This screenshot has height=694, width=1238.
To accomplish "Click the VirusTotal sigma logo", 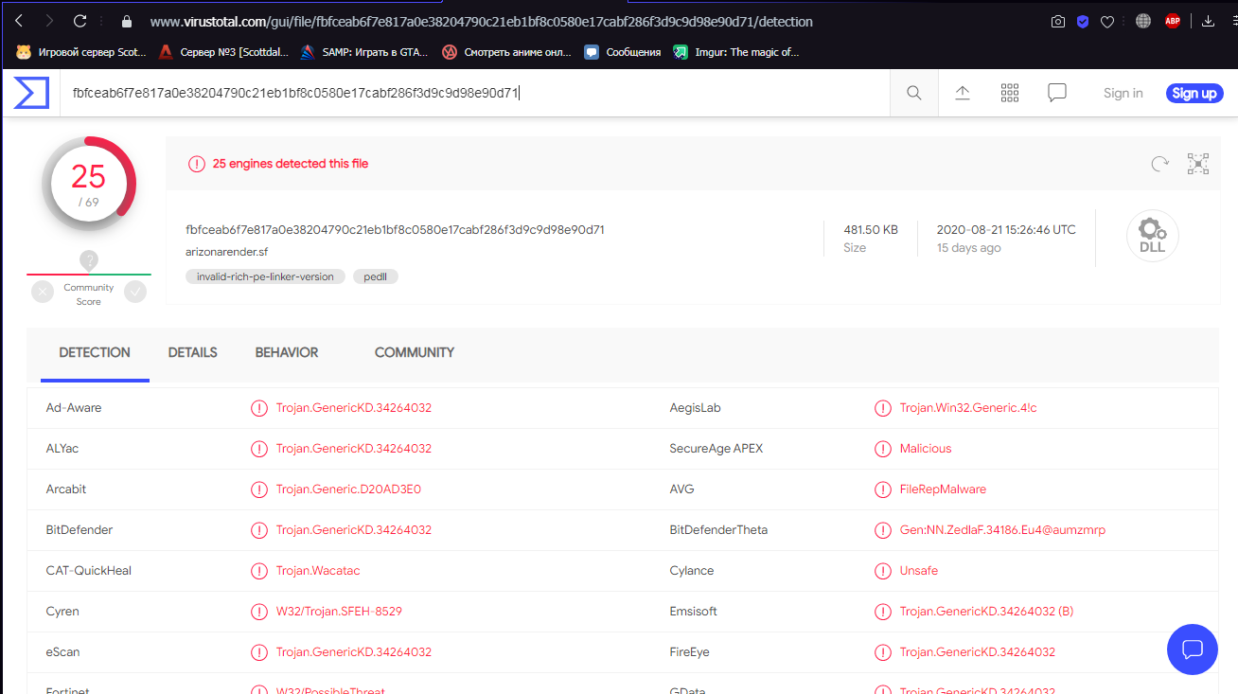I will (30, 93).
